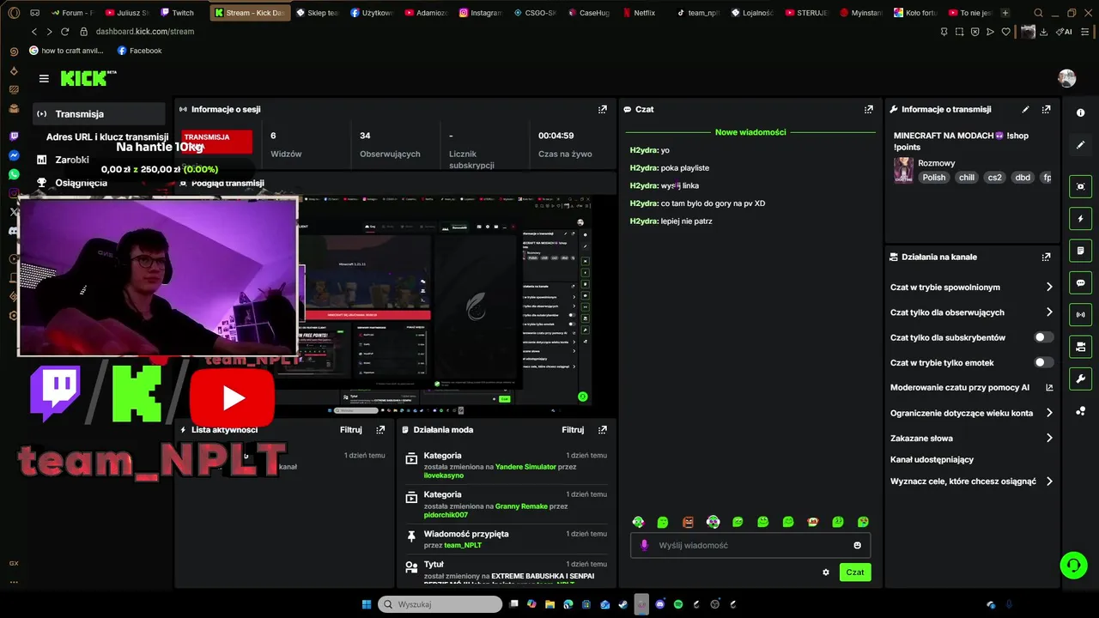Pop out the Informacje o transmisji panel
The image size is (1099, 618).
click(x=1046, y=109)
